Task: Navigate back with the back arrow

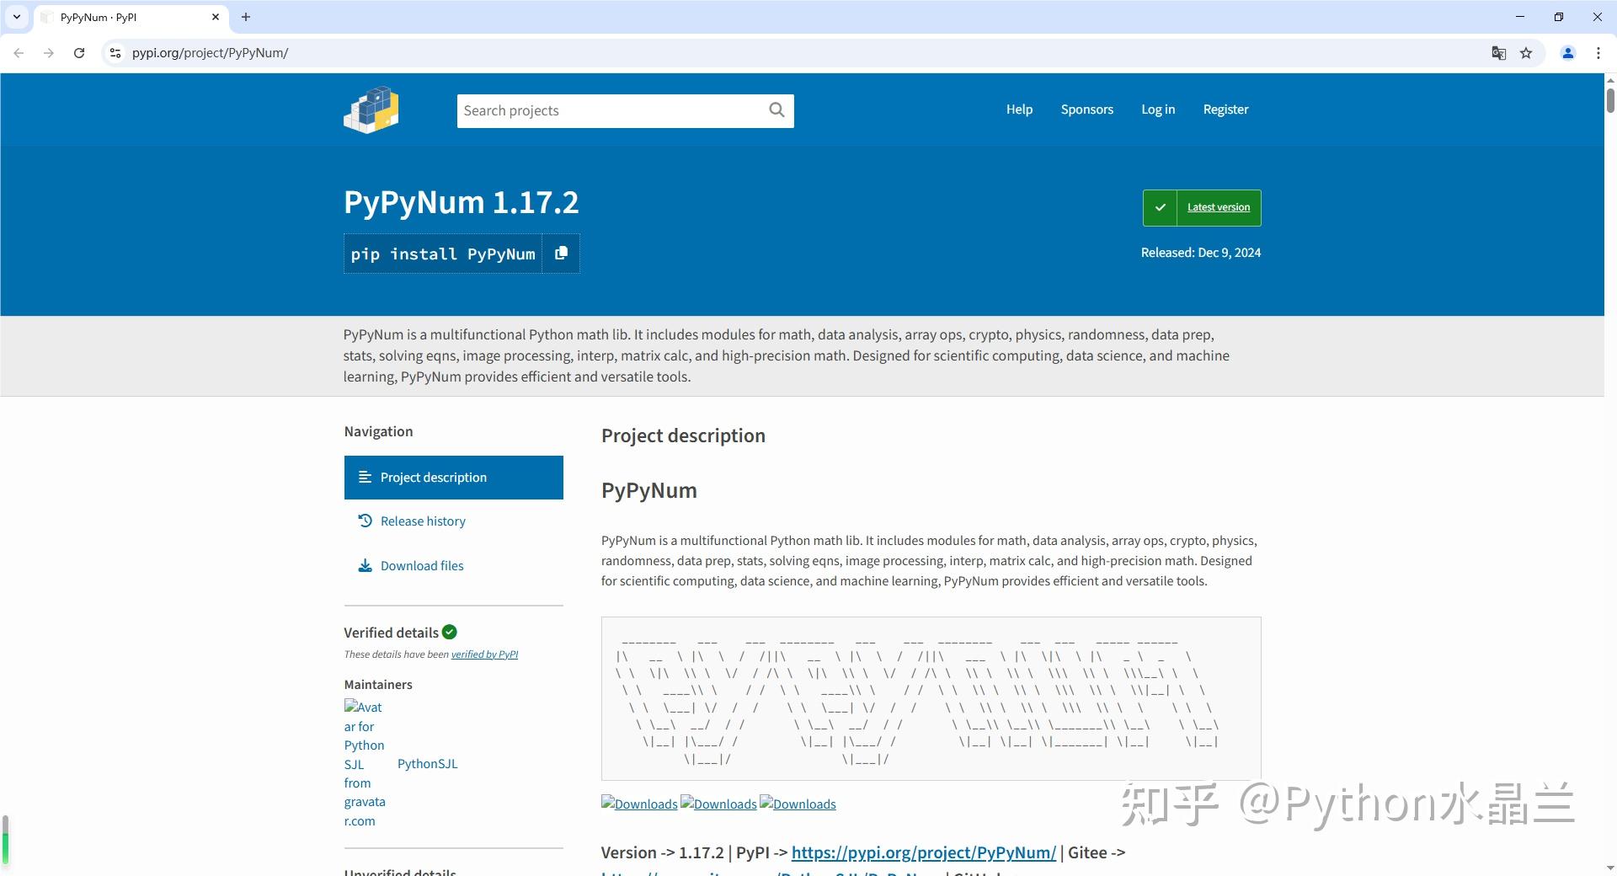Action: click(x=19, y=52)
